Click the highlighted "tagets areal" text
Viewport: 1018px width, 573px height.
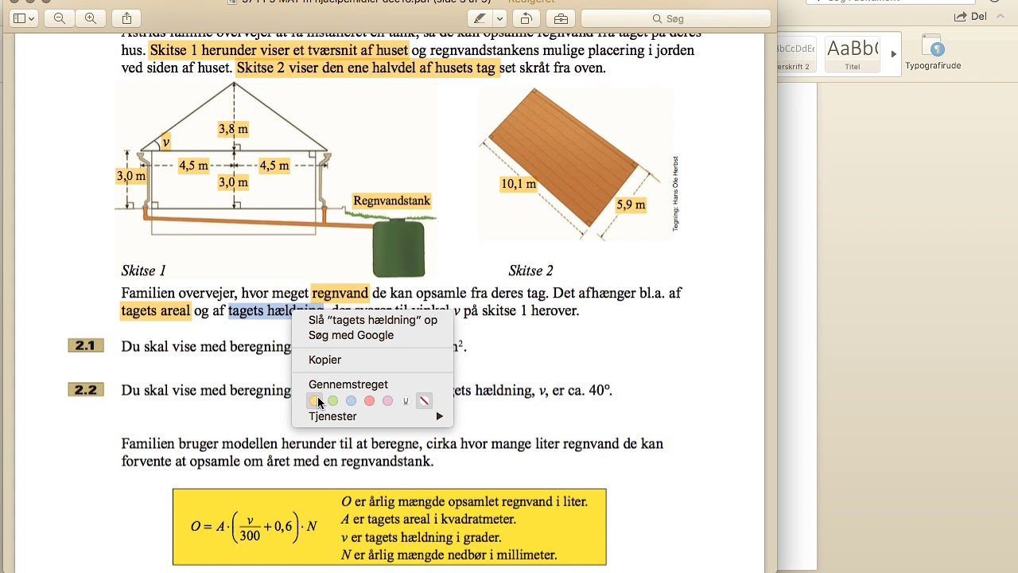[x=155, y=310]
